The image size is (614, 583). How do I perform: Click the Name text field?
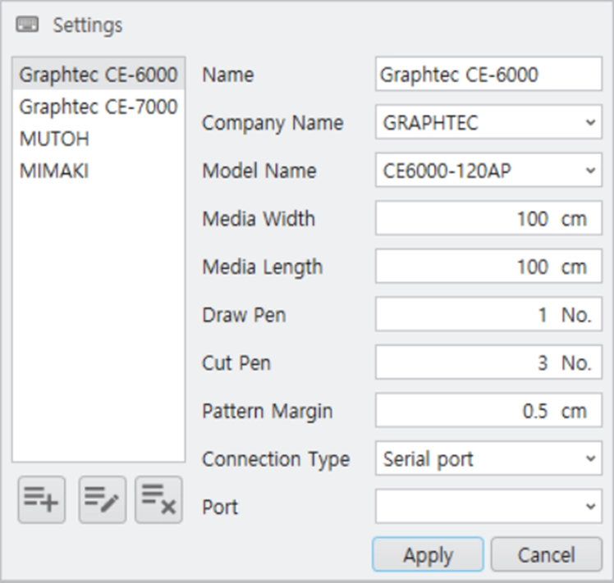click(488, 74)
